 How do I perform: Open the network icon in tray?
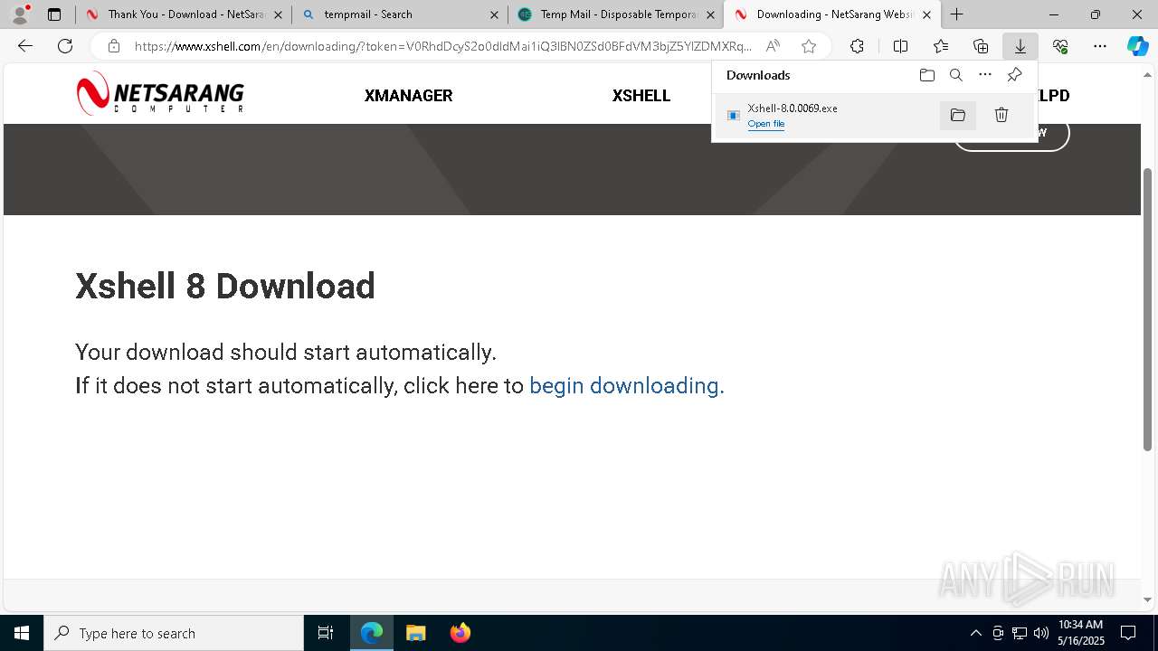pos(1020,633)
